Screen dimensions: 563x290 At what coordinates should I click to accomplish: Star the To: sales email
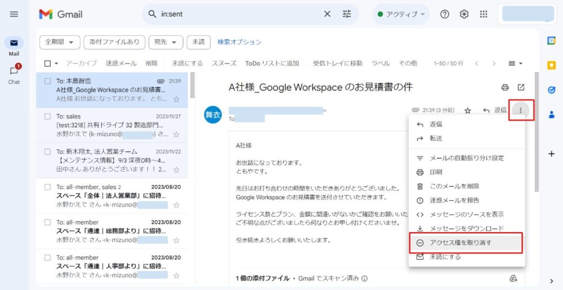(x=176, y=135)
